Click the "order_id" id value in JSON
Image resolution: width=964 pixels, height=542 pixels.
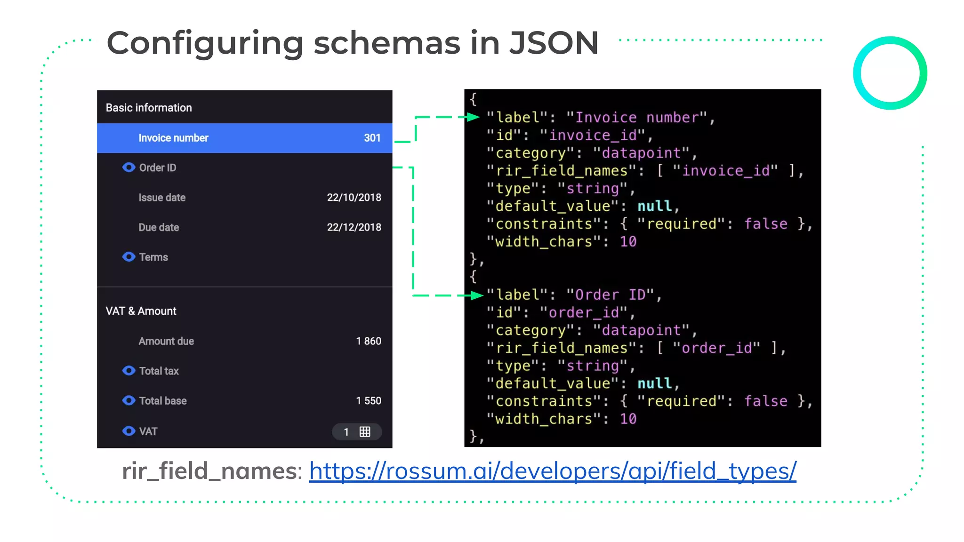[x=584, y=312]
